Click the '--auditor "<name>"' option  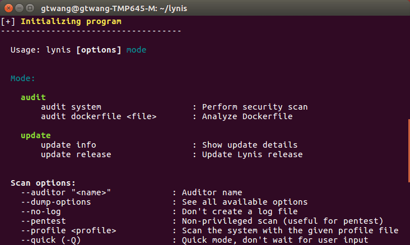tap(66, 192)
